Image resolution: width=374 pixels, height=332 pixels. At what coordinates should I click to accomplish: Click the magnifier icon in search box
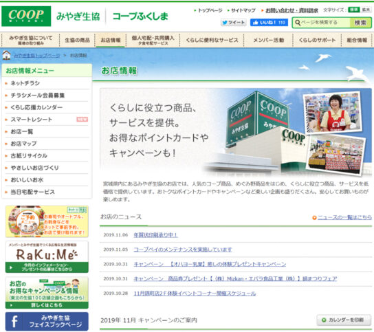pyautogui.click(x=298, y=23)
